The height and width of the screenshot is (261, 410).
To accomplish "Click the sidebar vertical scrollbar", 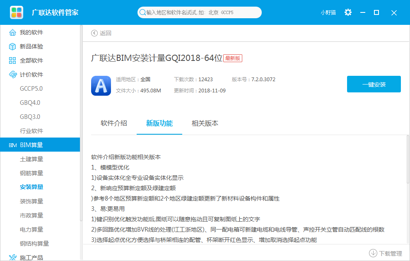I will [x=81, y=123].
